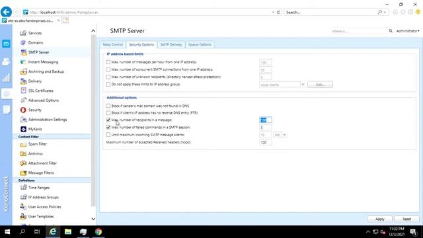This screenshot has width=423, height=238.
Task: Open SSL Certificates icon
Action: pyautogui.click(x=23, y=91)
